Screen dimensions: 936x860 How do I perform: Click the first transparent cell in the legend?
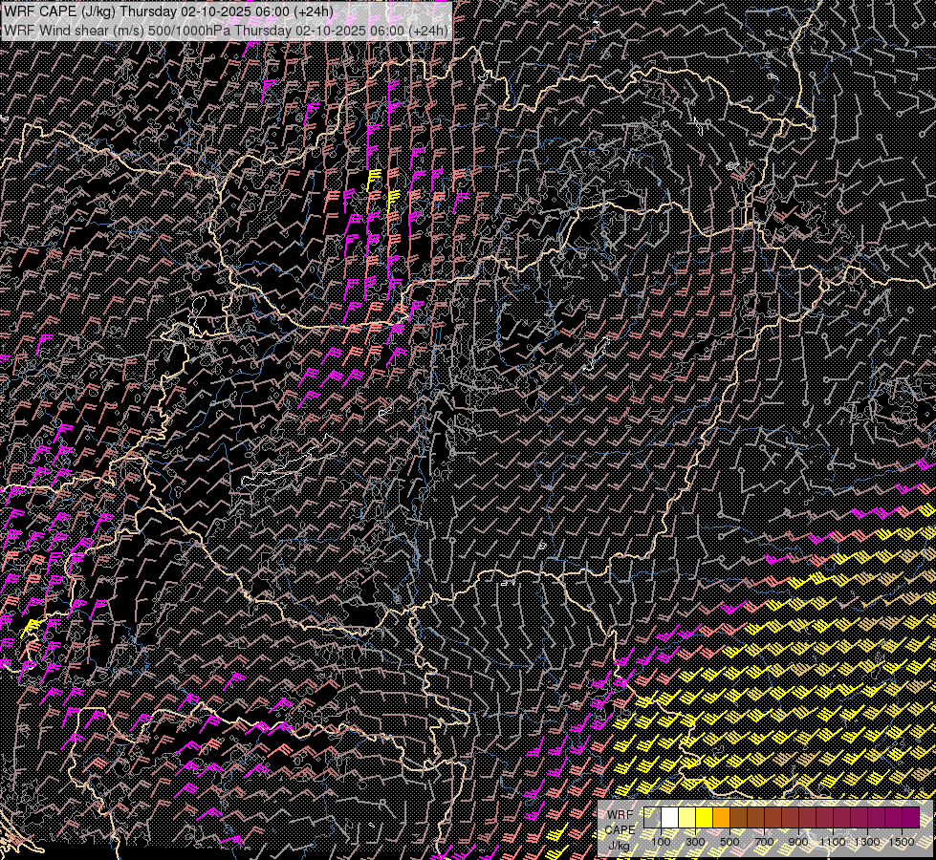652,817
